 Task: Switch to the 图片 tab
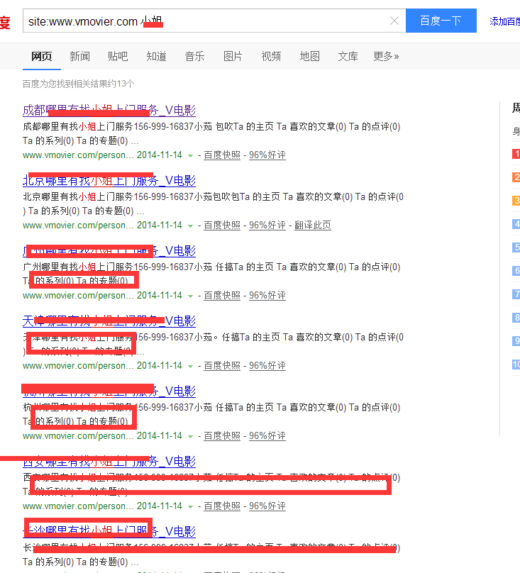point(233,56)
